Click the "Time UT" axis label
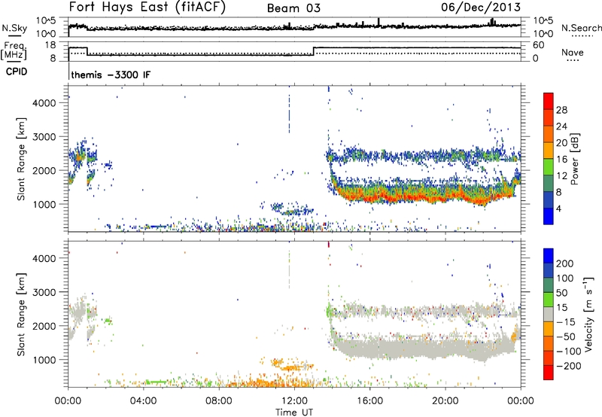The width and height of the screenshot is (602, 417). click(x=294, y=412)
